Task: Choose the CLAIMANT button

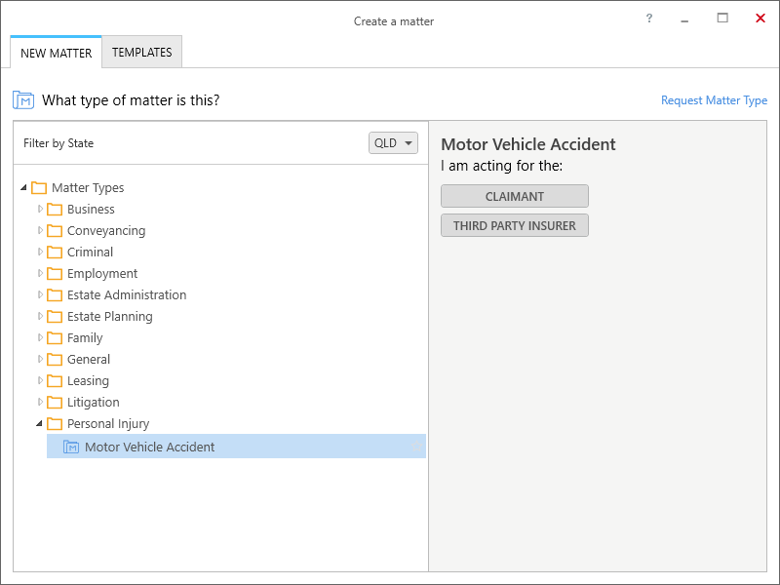Action: (x=515, y=197)
